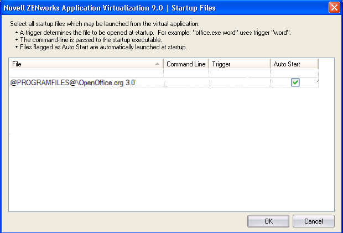
Task: Click the Command Line cell for OpenOffice.org
Action: [186, 82]
